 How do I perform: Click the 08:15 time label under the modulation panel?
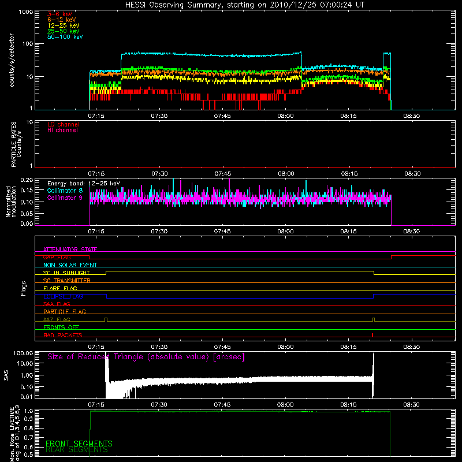click(349, 232)
